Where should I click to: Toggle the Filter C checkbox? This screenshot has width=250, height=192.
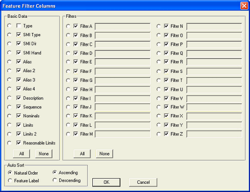click(x=76, y=44)
